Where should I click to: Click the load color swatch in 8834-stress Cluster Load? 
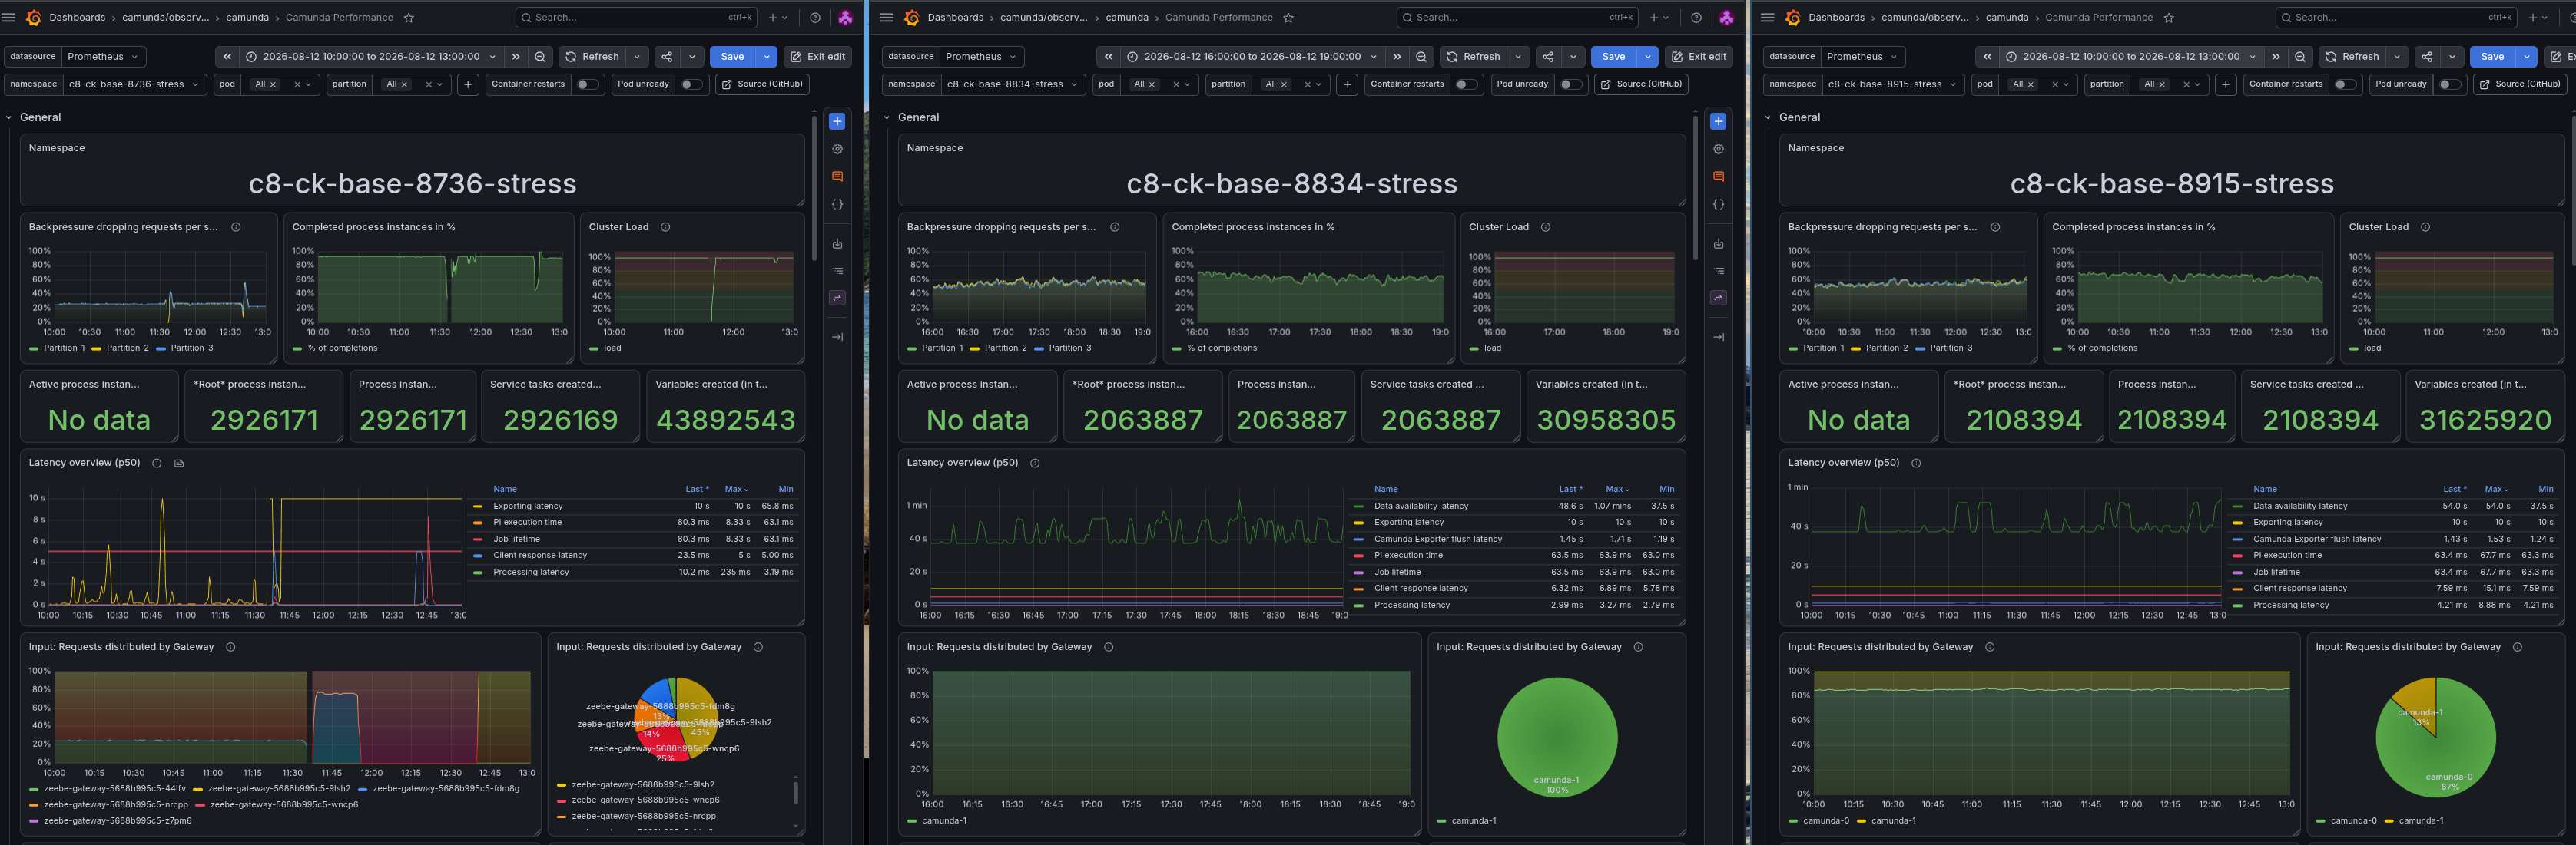point(1474,348)
